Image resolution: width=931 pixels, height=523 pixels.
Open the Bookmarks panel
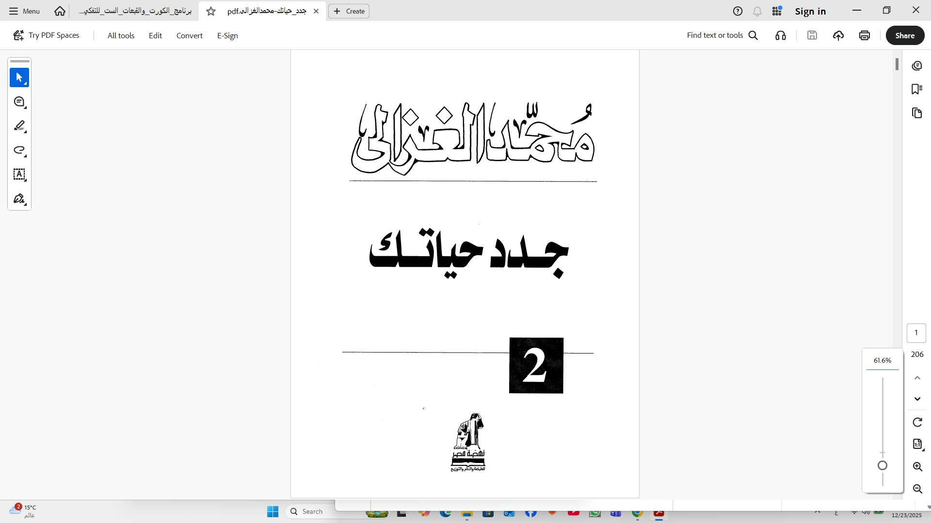point(916,89)
